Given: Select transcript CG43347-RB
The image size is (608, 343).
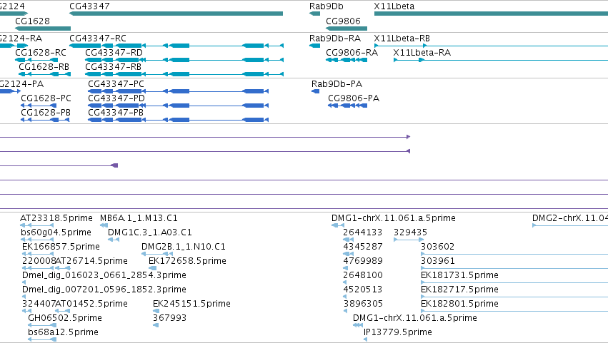Looking at the screenshot, I should click(184, 74).
